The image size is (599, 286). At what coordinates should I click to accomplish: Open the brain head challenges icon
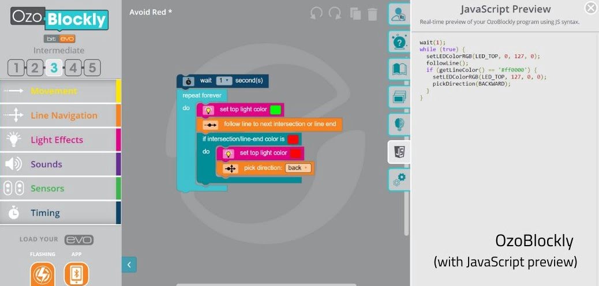pyautogui.click(x=399, y=124)
